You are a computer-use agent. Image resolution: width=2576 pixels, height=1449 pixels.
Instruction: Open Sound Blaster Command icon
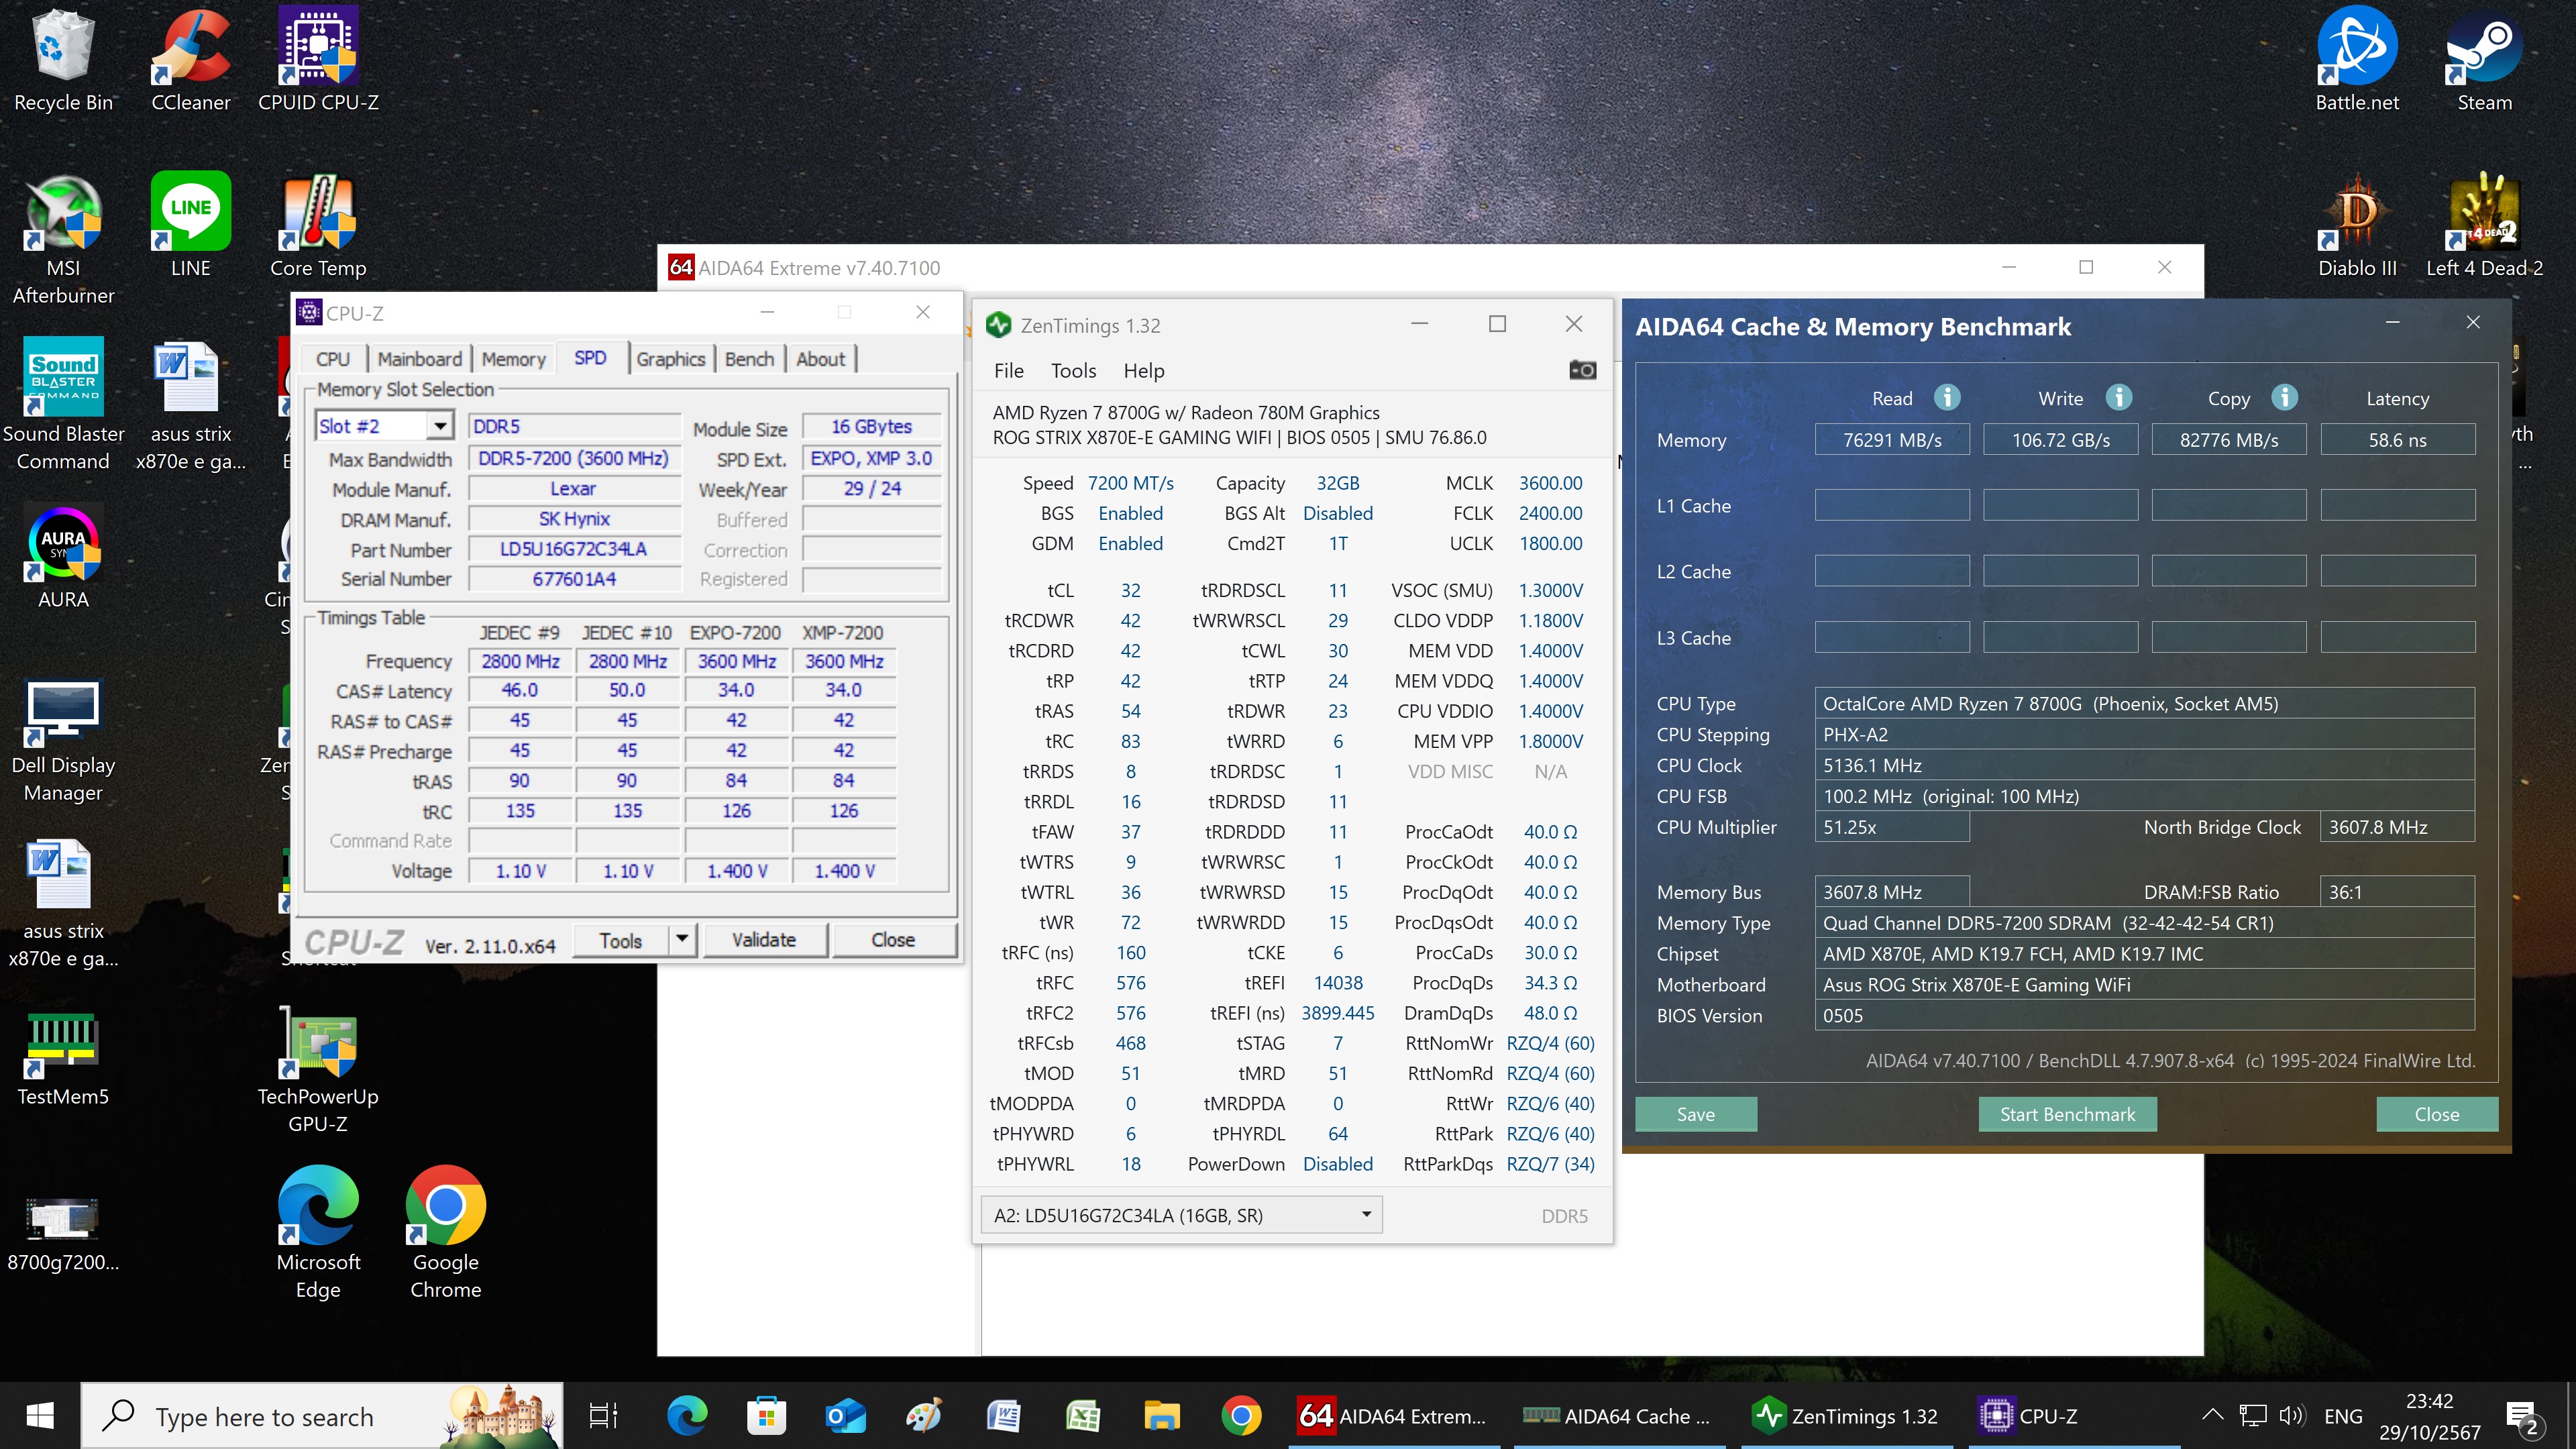[63, 404]
